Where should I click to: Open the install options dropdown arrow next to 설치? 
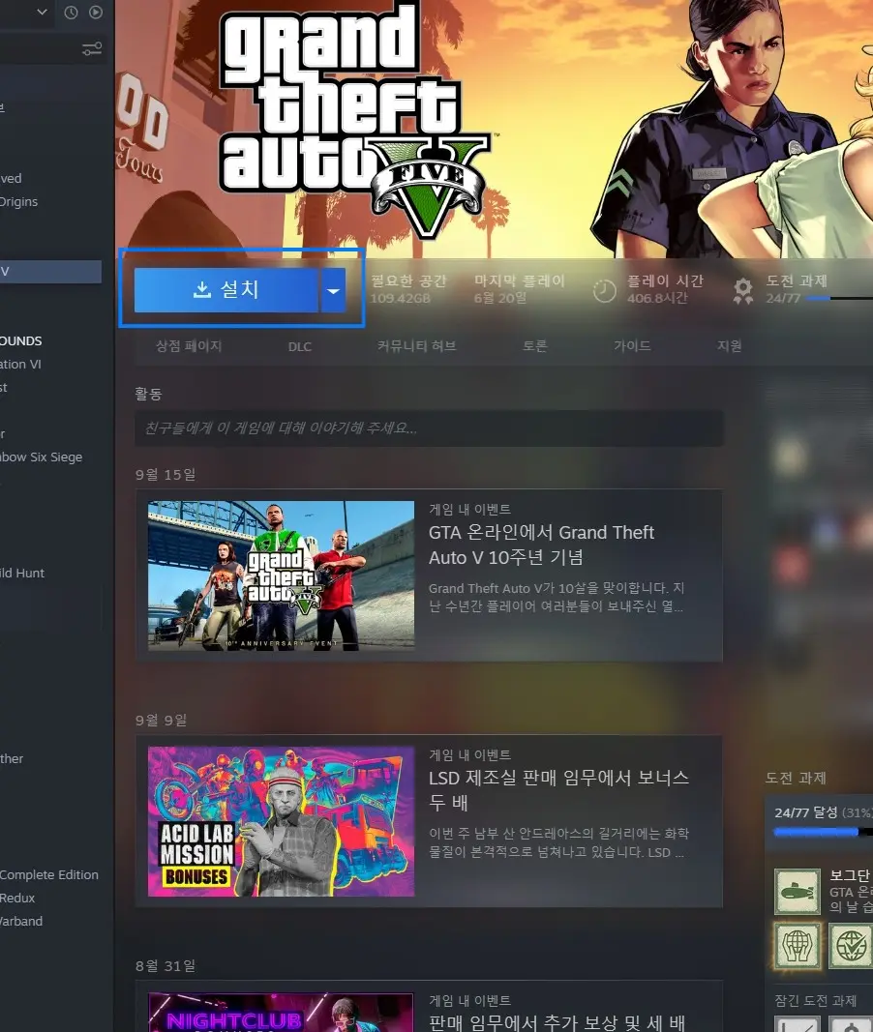pyautogui.click(x=333, y=289)
